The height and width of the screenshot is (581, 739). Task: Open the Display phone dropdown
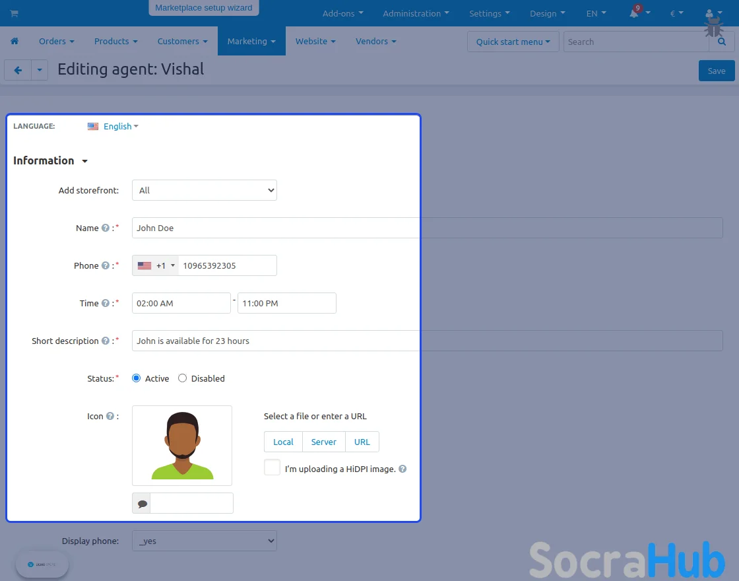(205, 541)
